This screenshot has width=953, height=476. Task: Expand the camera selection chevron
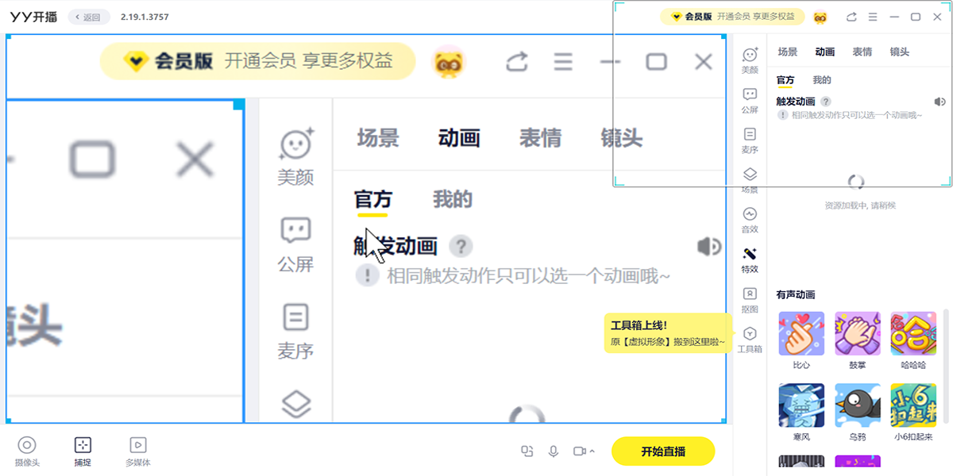pyautogui.click(x=593, y=451)
